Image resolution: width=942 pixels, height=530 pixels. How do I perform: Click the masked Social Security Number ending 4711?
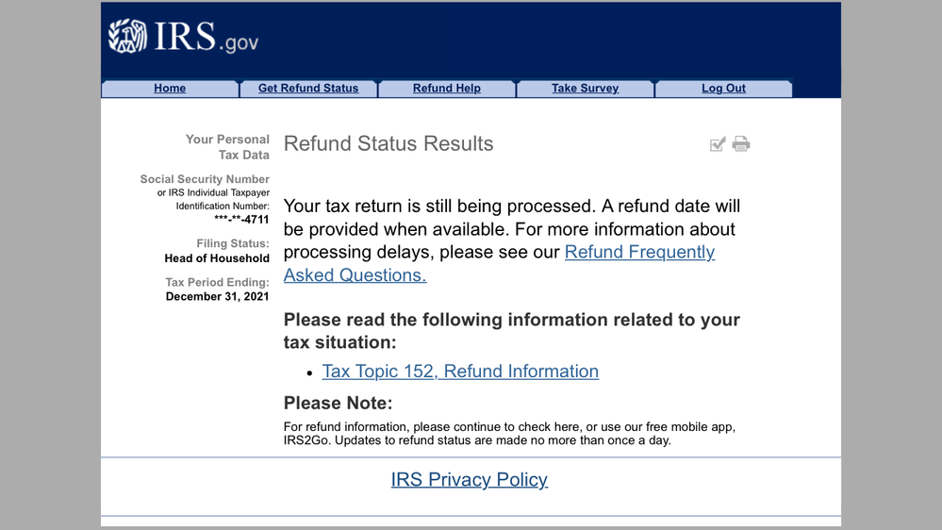pyautogui.click(x=242, y=220)
